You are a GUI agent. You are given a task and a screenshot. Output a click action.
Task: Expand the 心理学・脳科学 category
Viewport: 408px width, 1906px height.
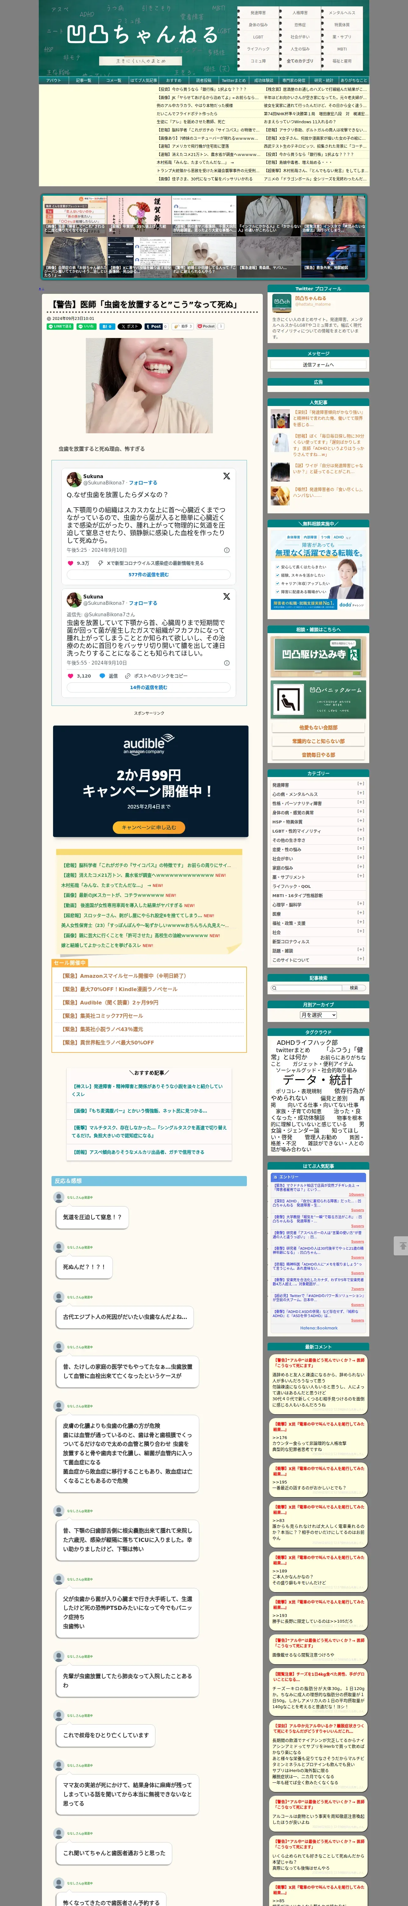coord(361,903)
